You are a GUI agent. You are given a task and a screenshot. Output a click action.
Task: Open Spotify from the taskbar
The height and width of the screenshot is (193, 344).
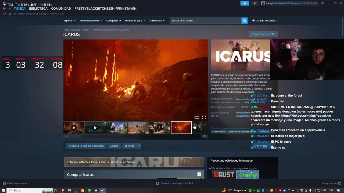pos(89,190)
